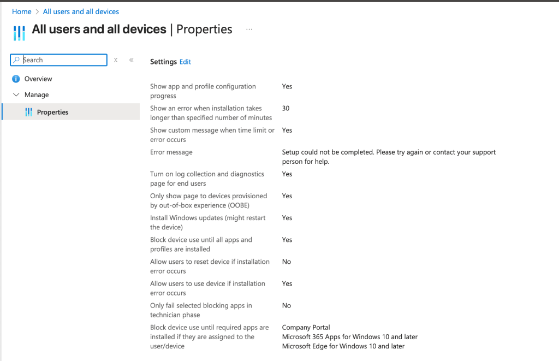Click the Properties page title text
This screenshot has height=361, width=559.
204,29
